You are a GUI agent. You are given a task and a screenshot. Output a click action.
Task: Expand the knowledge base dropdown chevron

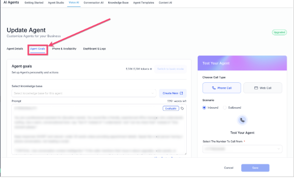click(152, 93)
